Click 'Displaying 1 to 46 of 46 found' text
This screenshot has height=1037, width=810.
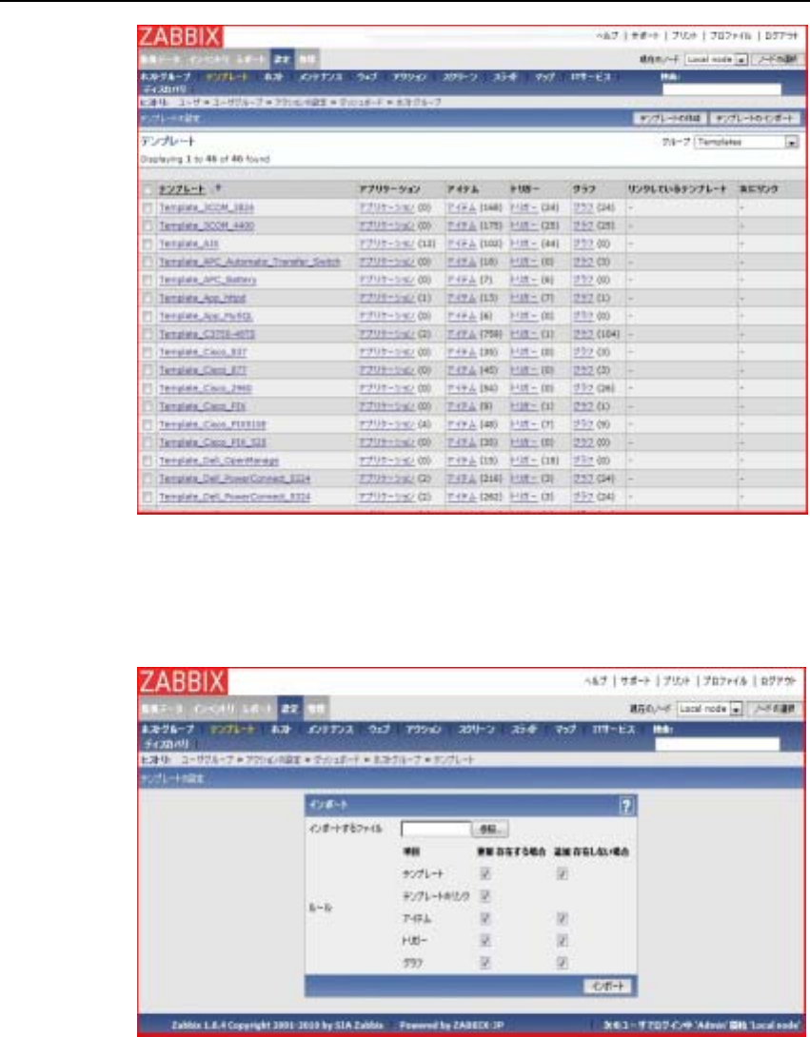point(206,160)
